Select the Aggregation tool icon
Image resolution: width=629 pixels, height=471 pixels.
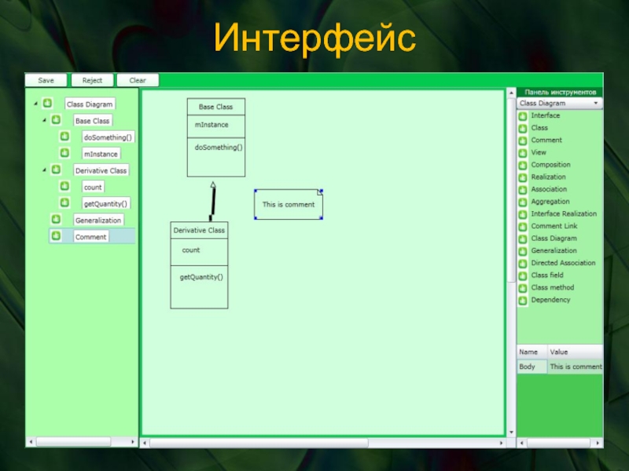coord(523,203)
